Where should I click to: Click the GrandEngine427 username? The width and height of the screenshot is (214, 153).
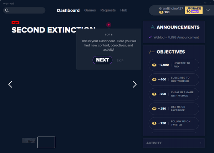pyautogui.click(x=171, y=9)
